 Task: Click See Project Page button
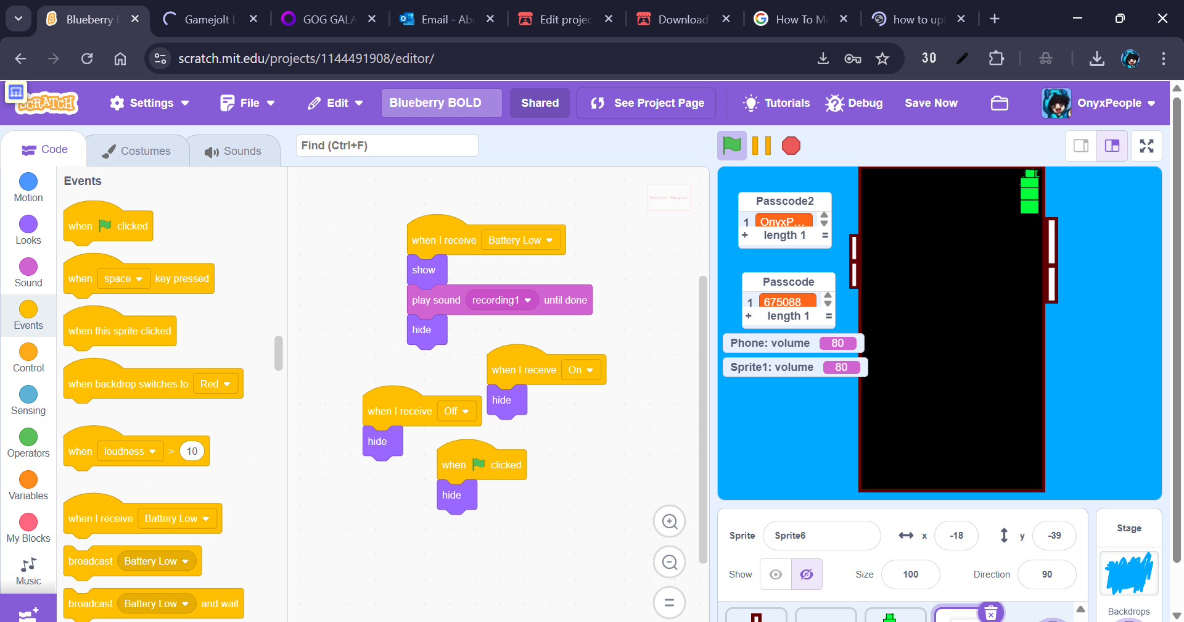pyautogui.click(x=646, y=103)
